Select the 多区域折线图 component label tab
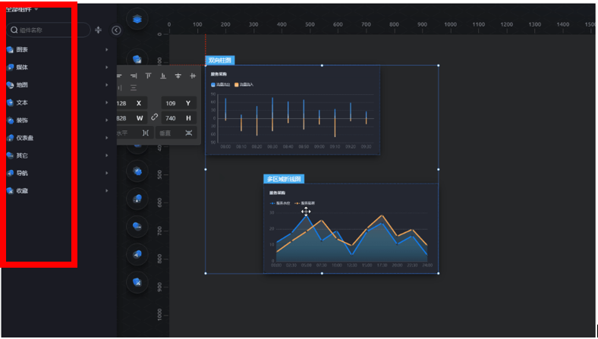Viewport: 598px width, 339px height. coord(284,179)
